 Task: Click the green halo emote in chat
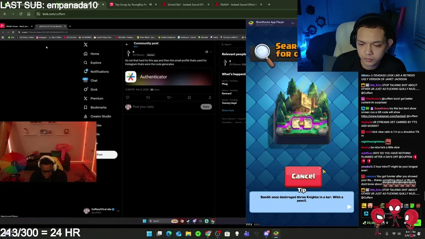412,206
